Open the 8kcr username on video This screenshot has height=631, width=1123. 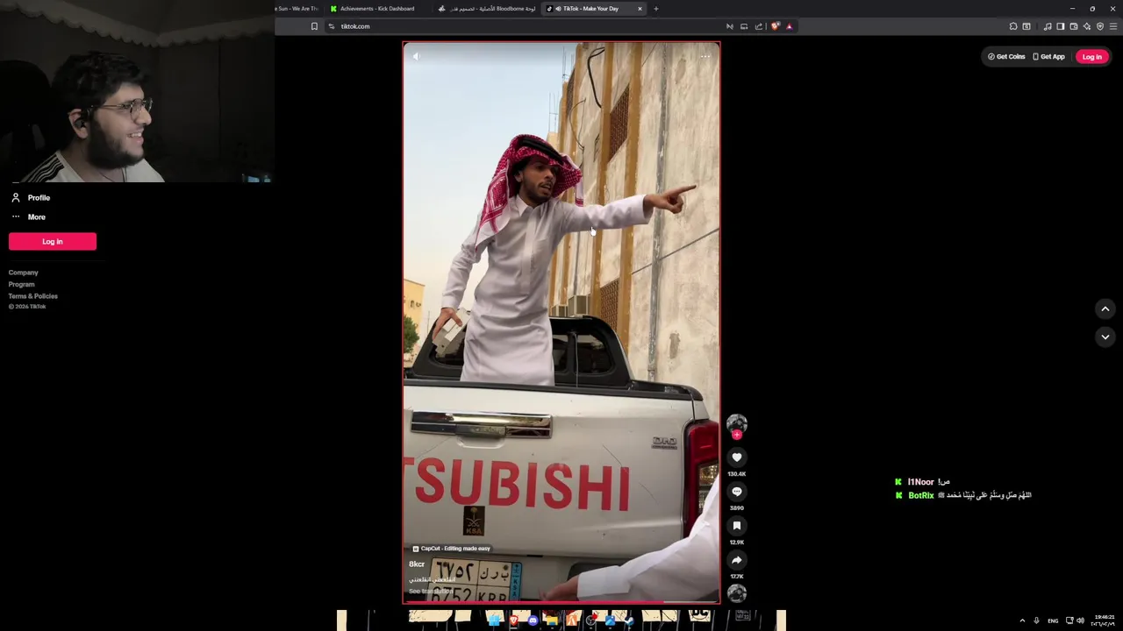(x=417, y=564)
